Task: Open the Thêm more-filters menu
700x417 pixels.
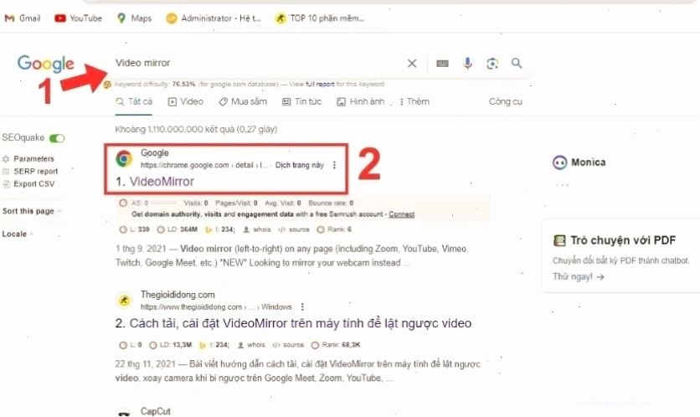Action: tap(414, 102)
